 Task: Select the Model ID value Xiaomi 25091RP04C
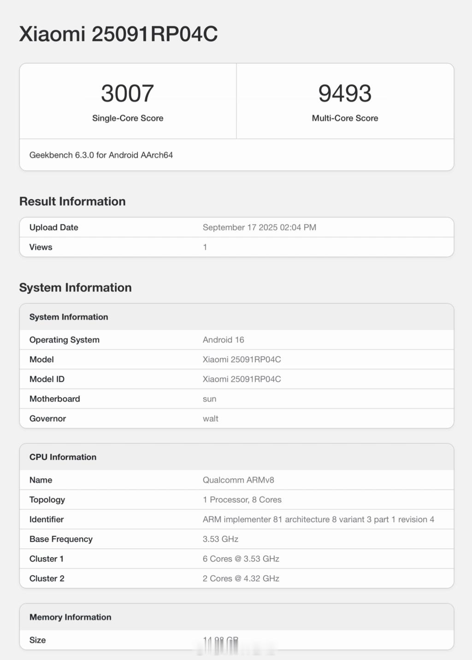pyautogui.click(x=242, y=379)
